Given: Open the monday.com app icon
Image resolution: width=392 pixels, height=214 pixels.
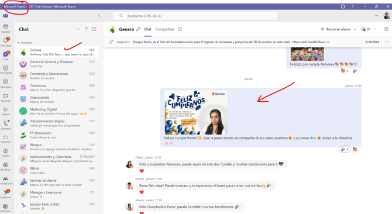Looking at the screenshot, I should (x=5, y=181).
